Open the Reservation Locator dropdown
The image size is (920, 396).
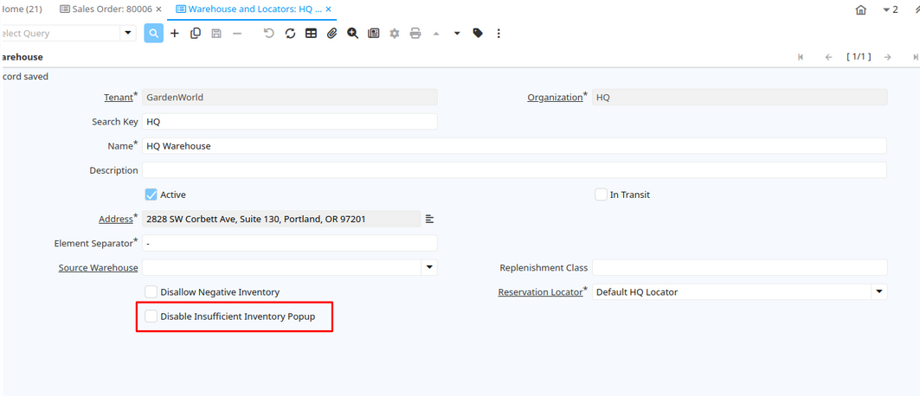(879, 292)
